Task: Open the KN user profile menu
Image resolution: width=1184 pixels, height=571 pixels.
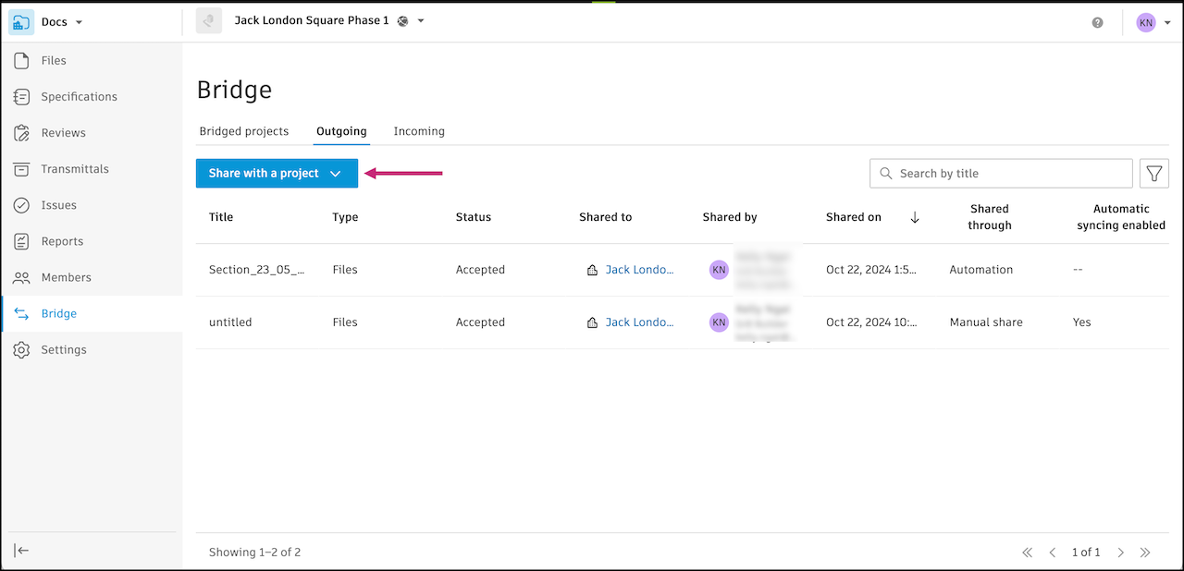Action: pyautogui.click(x=1154, y=22)
